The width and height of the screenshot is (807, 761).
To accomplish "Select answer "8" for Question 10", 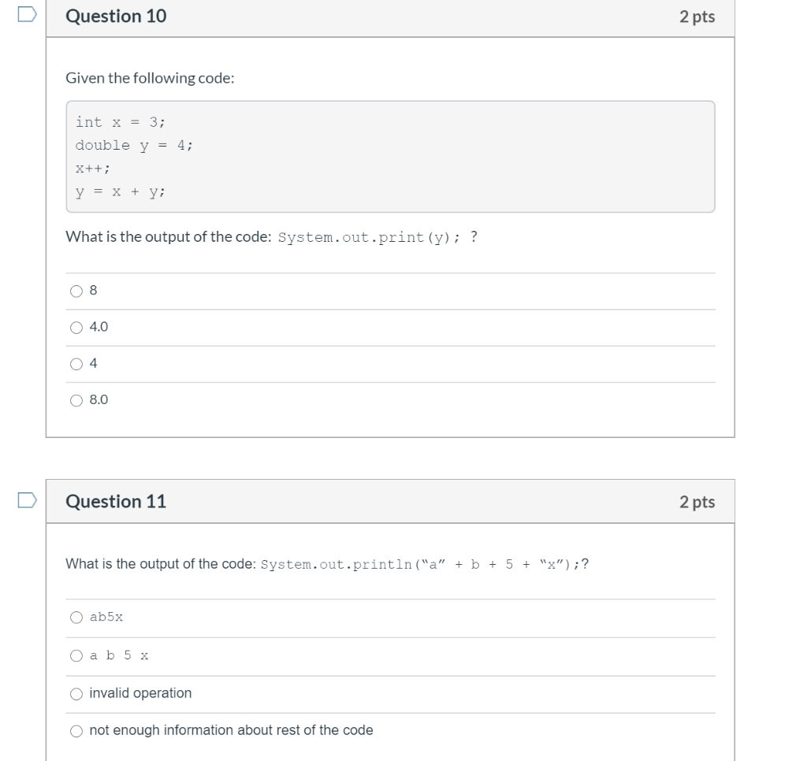I will (x=76, y=291).
